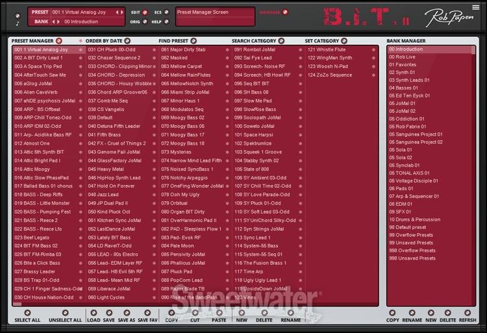Click the Select All button

tap(27, 313)
